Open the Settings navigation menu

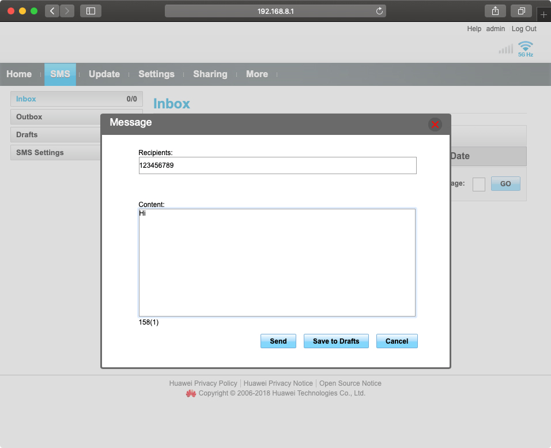click(156, 74)
